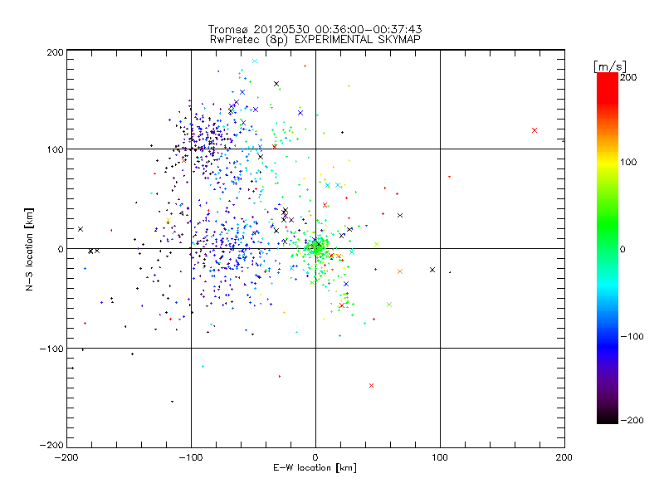Click the black bottom end of the color bar
Image resolution: width=664 pixels, height=498 pixels.
(x=608, y=418)
